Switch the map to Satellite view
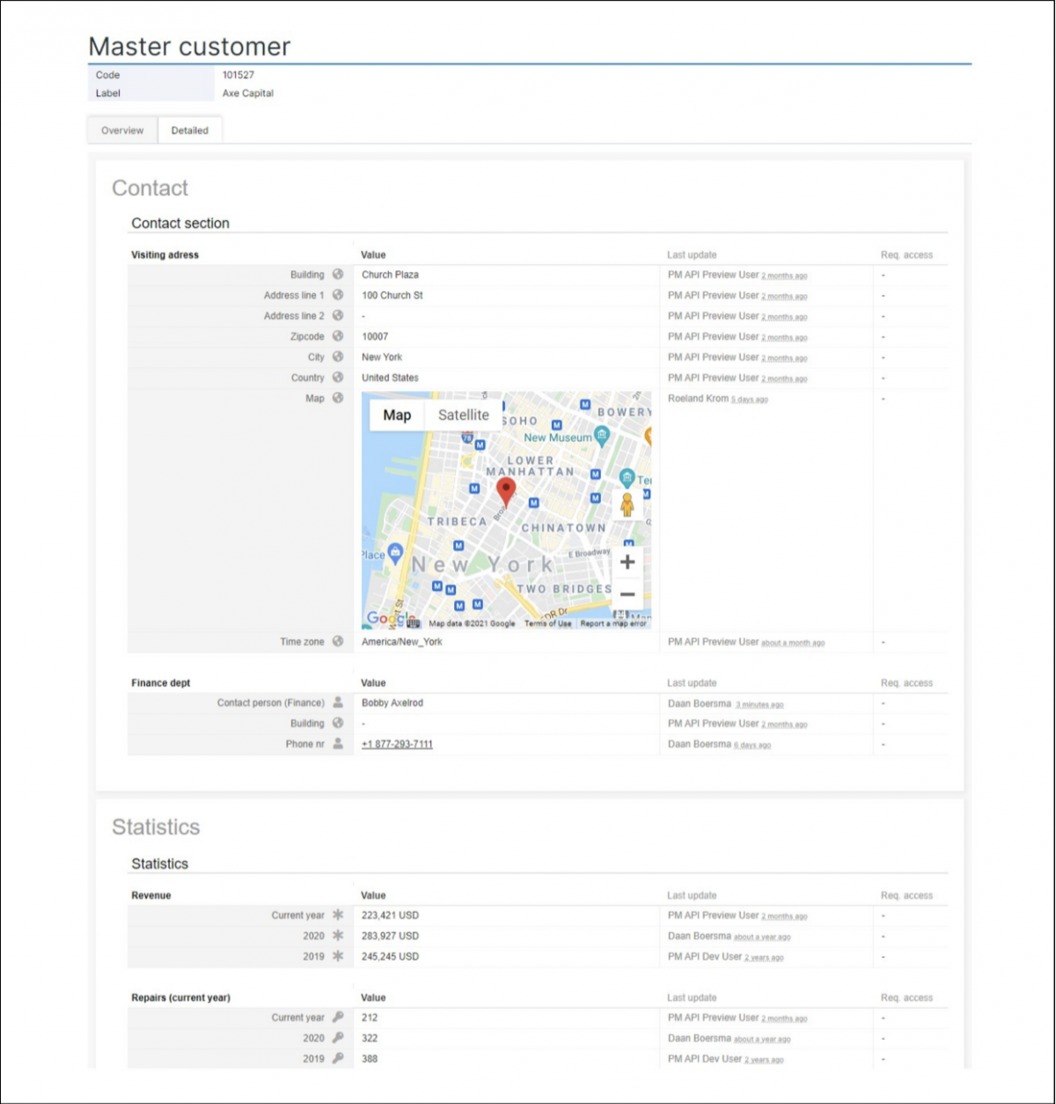 click(464, 416)
